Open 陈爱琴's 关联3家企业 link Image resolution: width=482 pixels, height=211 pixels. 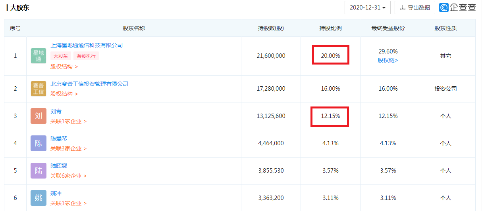pos(68,148)
